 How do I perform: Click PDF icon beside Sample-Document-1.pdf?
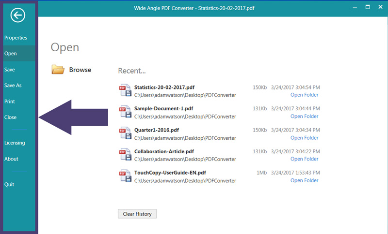coord(125,112)
